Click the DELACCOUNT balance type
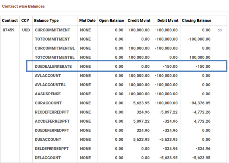Image resolution: width=229 pixels, height=163 pixels. 48,158
